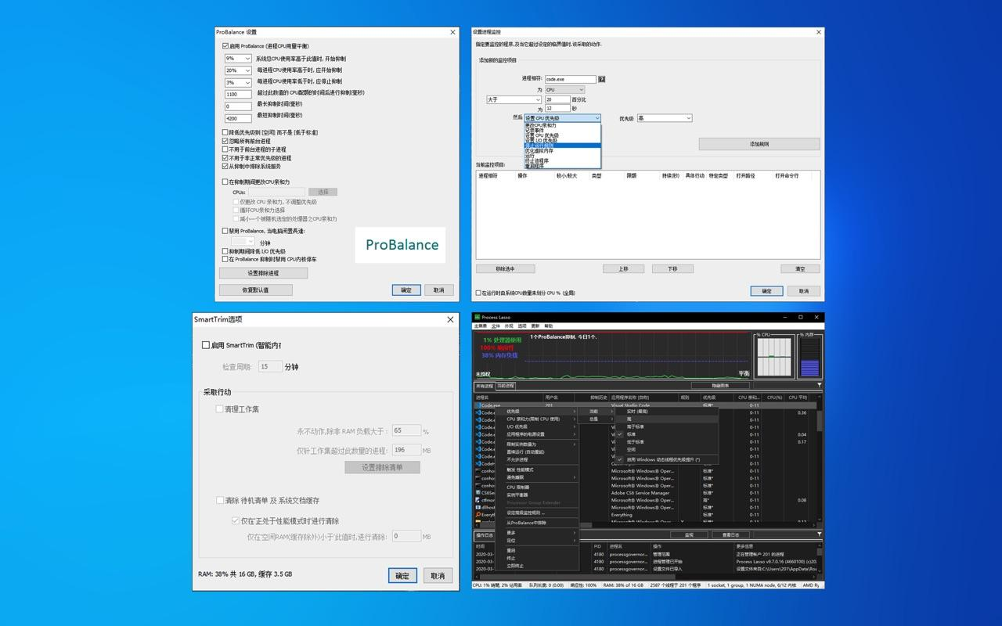
Task: Click the % CPU core usage graph
Action: (772, 357)
